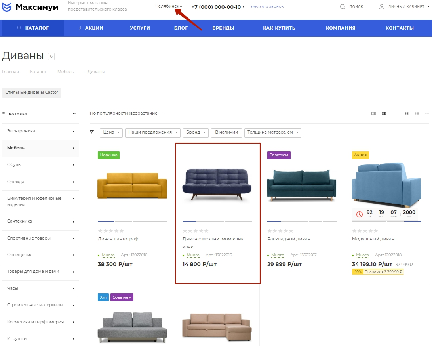Click the Стильные диваны Castor tag button

click(x=32, y=93)
